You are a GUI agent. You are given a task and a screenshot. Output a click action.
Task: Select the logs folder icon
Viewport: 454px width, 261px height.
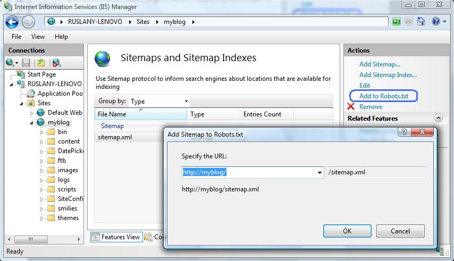coord(51,179)
